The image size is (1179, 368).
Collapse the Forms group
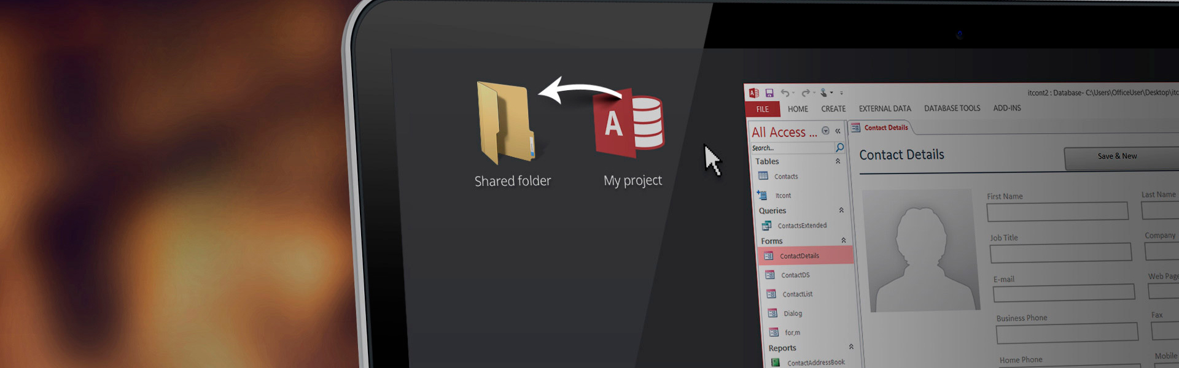click(x=844, y=240)
